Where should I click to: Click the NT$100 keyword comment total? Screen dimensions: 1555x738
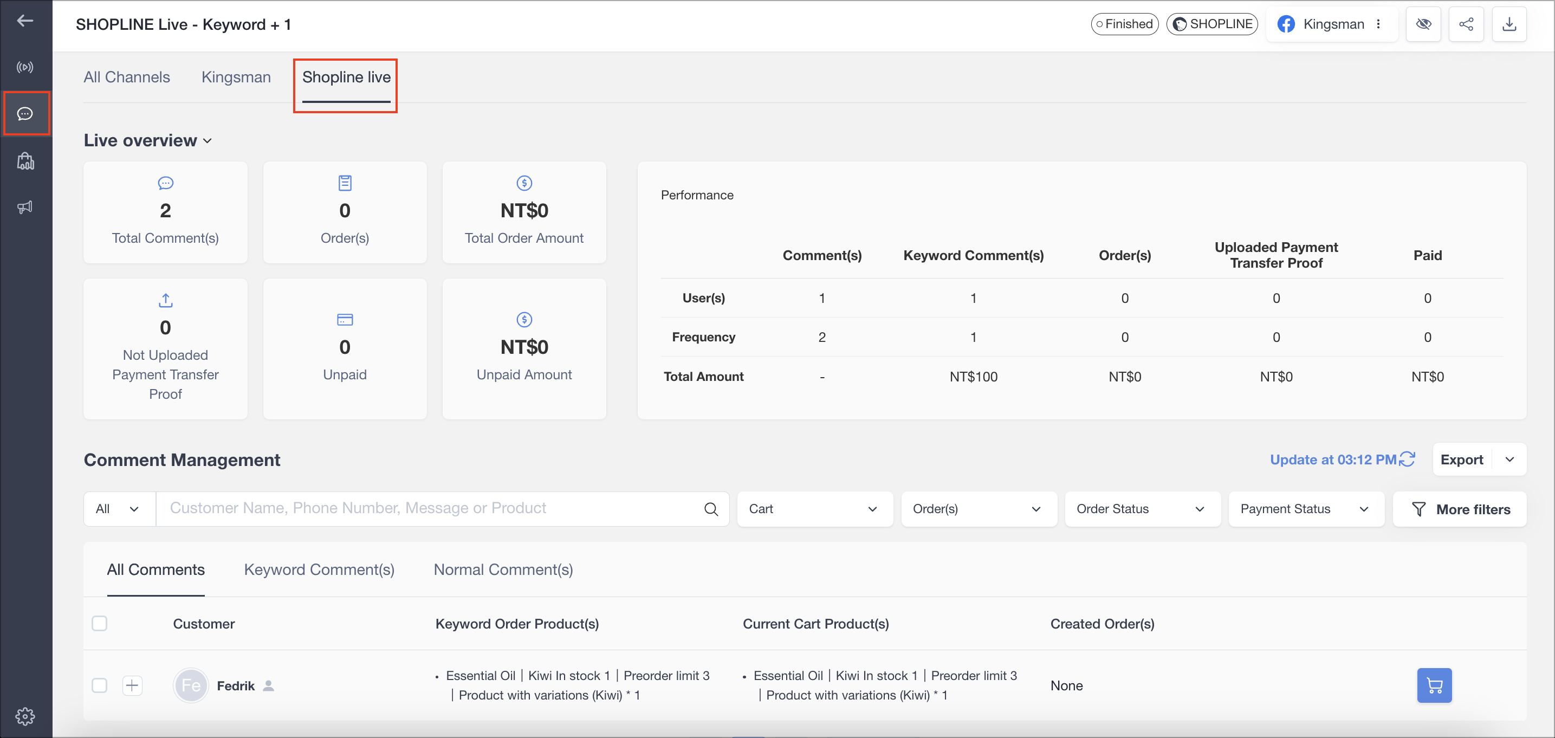coord(973,377)
